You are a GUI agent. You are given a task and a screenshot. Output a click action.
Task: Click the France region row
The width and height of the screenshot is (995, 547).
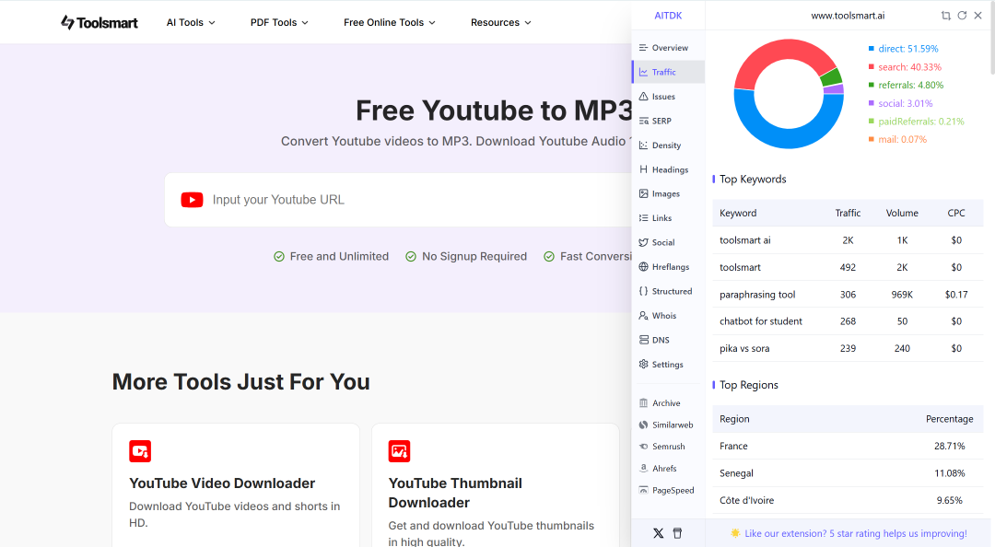click(x=848, y=446)
